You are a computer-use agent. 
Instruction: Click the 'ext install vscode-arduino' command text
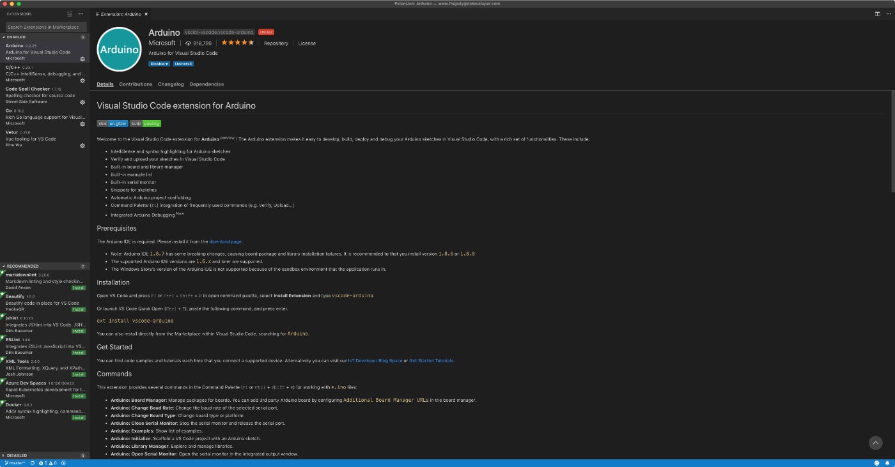[x=135, y=321]
